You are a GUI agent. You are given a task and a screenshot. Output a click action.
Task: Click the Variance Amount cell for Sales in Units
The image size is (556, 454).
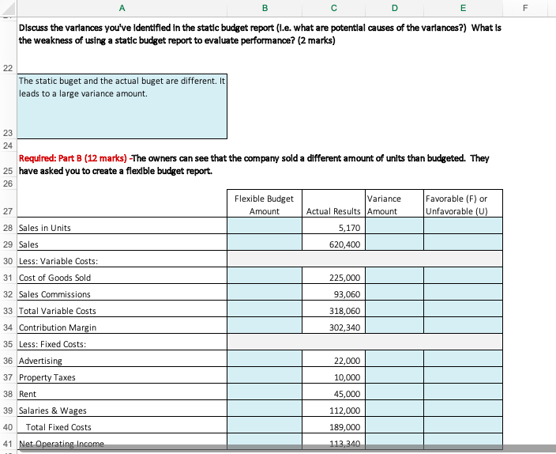pos(395,225)
